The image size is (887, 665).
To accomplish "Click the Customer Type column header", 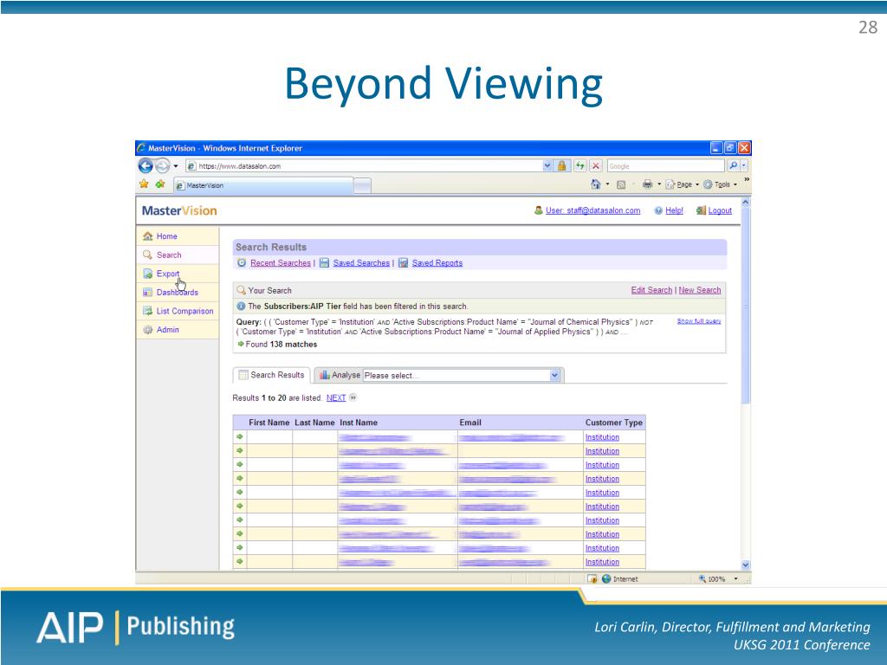I will tap(614, 423).
